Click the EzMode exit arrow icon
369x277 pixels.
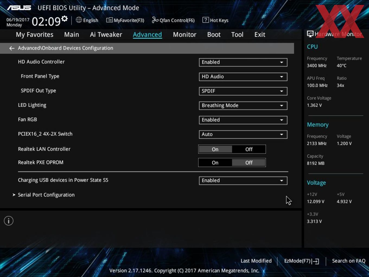315,261
